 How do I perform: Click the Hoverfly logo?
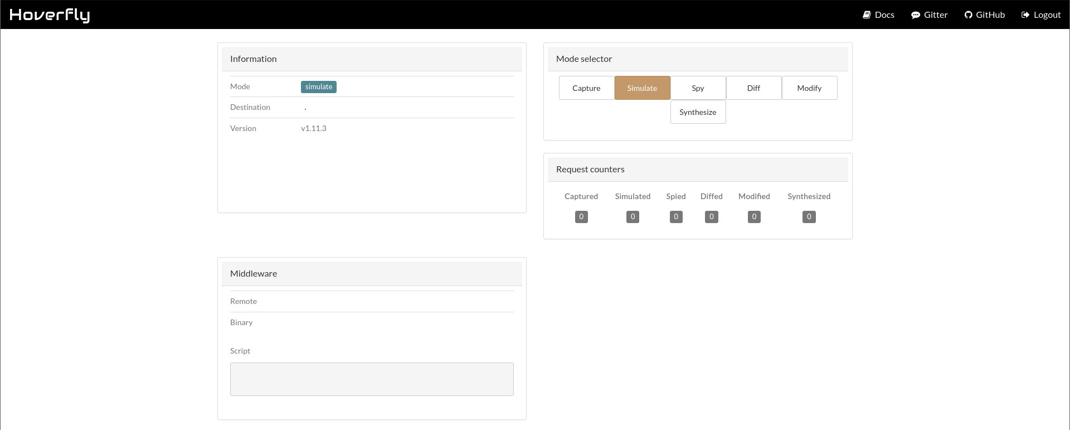tap(50, 15)
